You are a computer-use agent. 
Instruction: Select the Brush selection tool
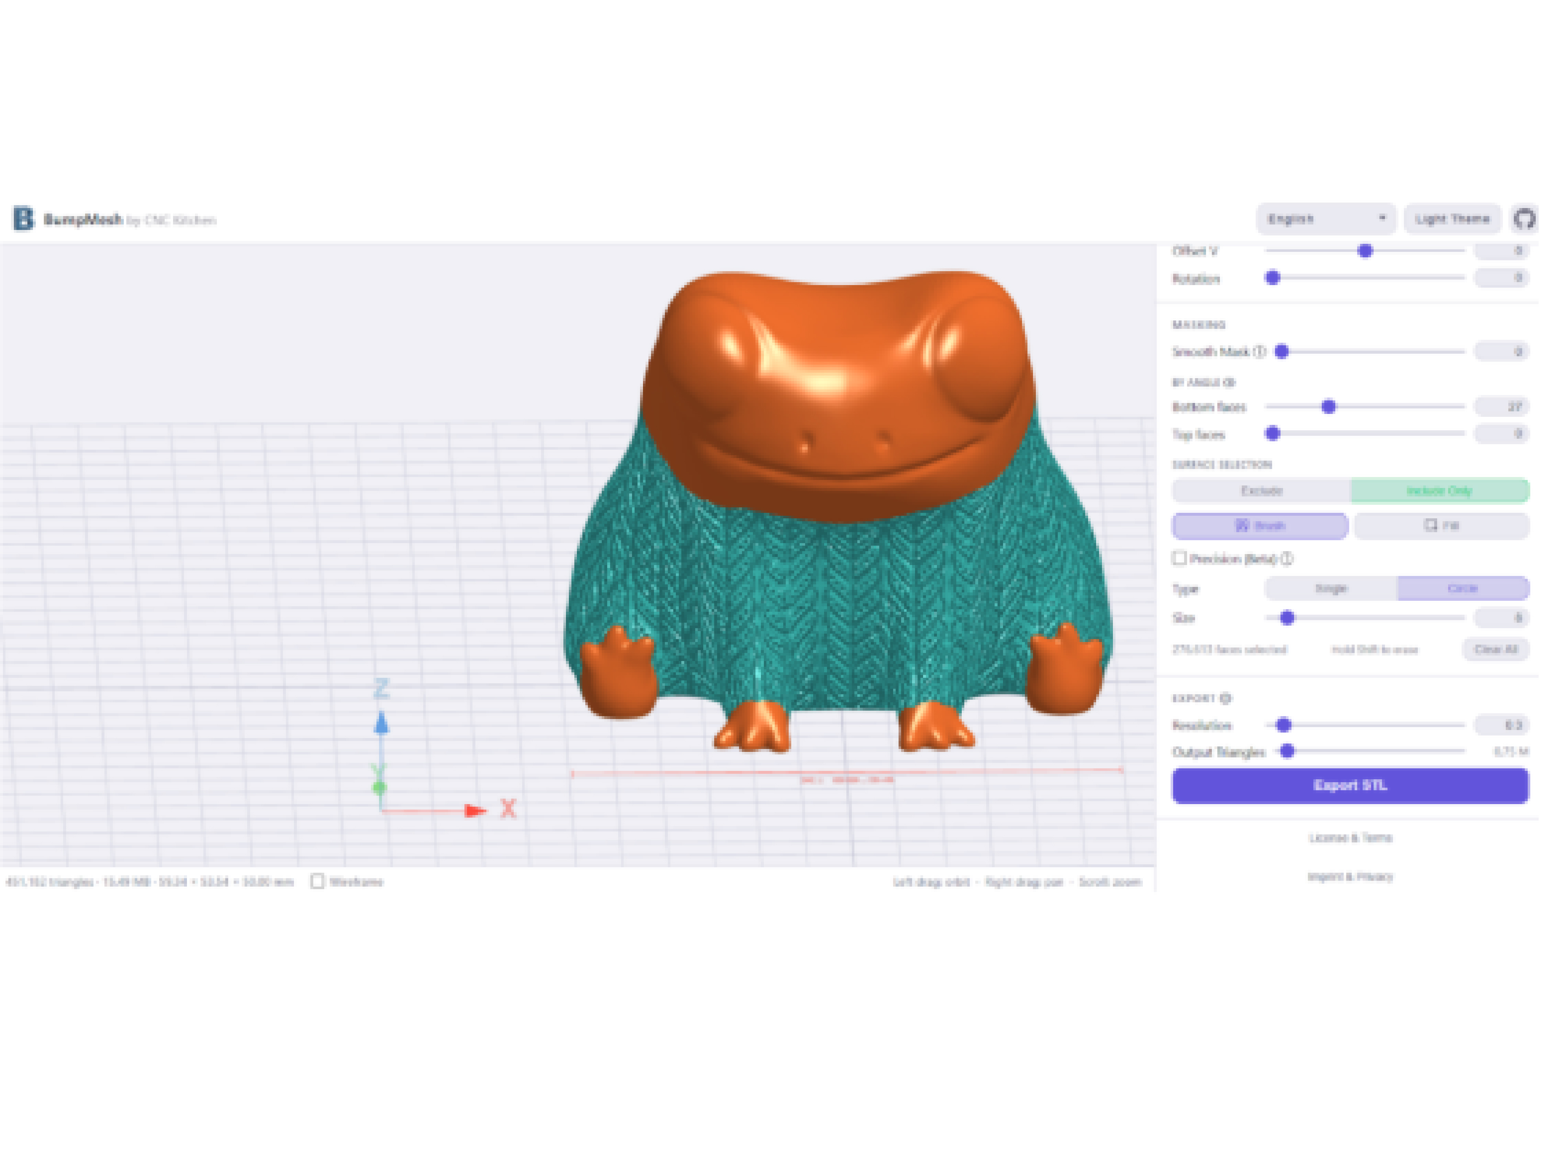point(1259,526)
